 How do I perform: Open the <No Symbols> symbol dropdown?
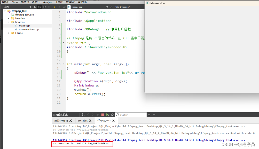(x=123, y=7)
